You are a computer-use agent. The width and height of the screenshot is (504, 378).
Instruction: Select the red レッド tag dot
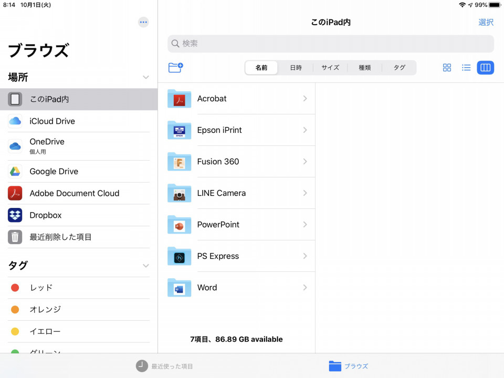(x=15, y=288)
